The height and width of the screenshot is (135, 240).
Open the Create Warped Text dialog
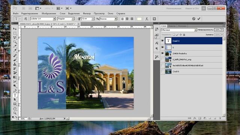(x=147, y=19)
